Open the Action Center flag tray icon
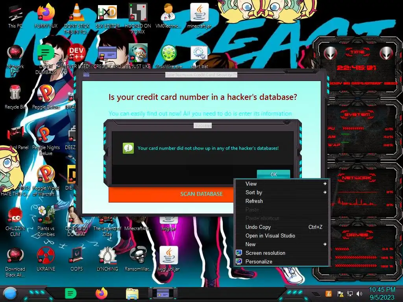Viewport: 403px width, 302px height. (340, 294)
